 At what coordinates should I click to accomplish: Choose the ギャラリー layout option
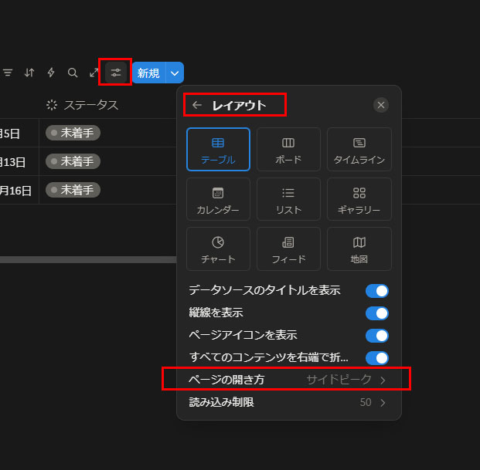pyautogui.click(x=359, y=199)
